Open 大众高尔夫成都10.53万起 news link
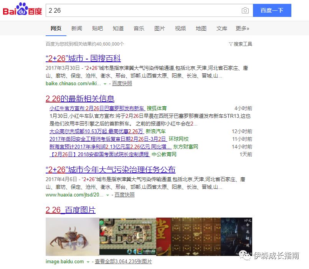309x269 pixels. (x=97, y=131)
